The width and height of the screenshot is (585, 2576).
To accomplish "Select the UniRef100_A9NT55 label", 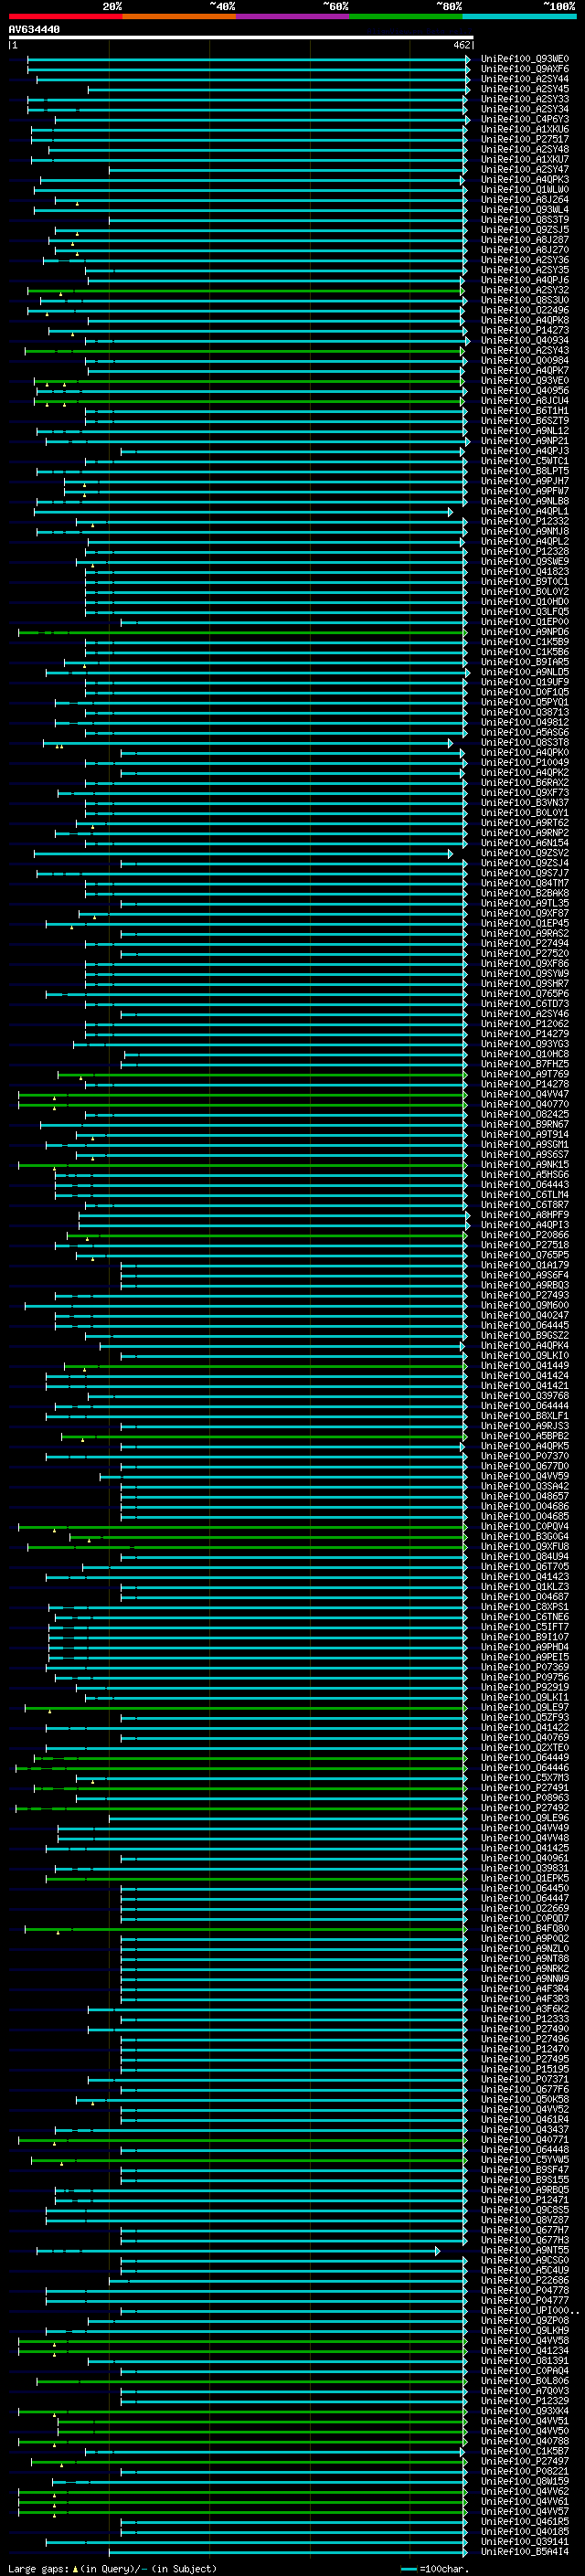I will pos(525,2250).
